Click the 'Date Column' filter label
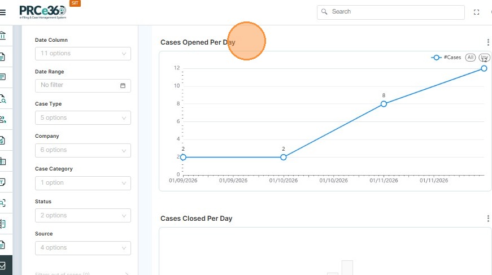Screen dimensions: 492x275 (51, 40)
